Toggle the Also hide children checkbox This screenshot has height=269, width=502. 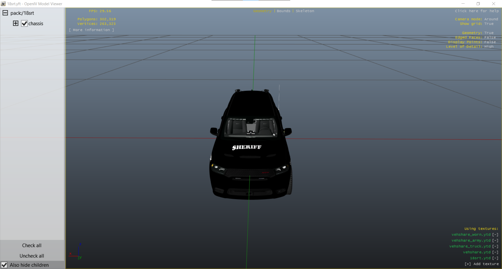click(x=4, y=265)
